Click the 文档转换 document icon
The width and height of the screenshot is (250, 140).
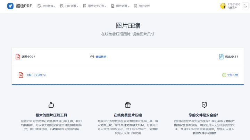(39, 6)
